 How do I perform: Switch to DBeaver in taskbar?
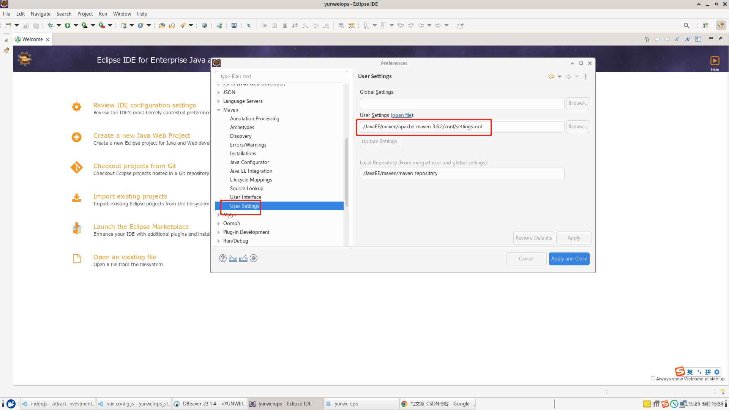point(210,404)
